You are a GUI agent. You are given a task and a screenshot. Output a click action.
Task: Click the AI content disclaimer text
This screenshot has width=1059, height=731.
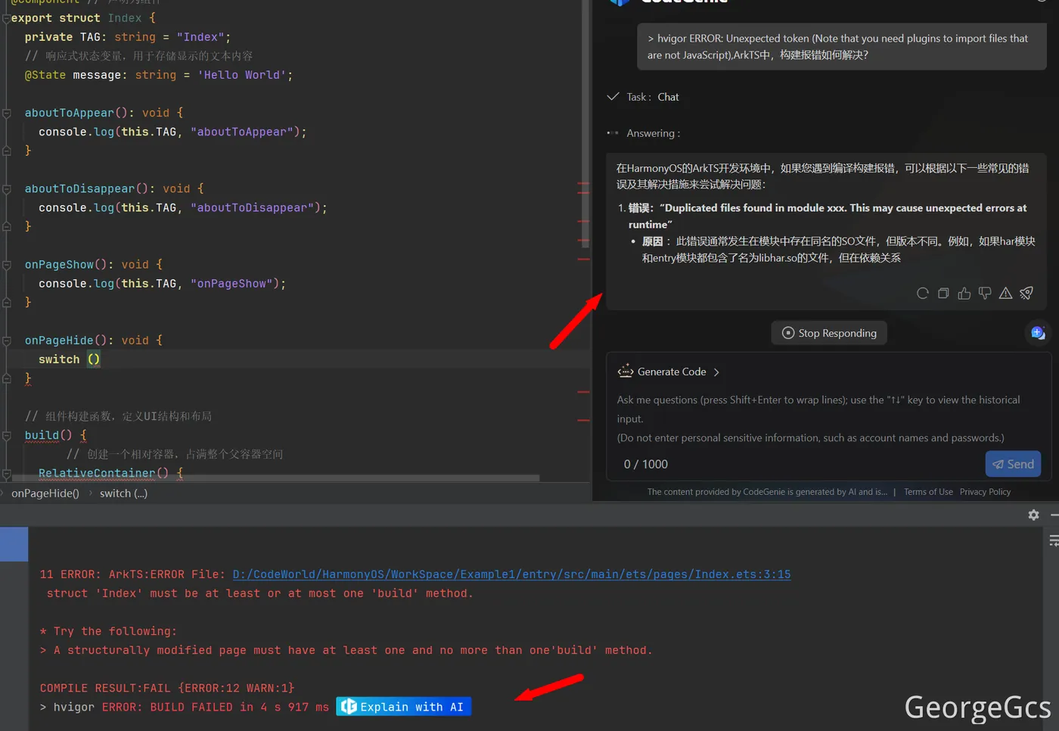point(767,492)
